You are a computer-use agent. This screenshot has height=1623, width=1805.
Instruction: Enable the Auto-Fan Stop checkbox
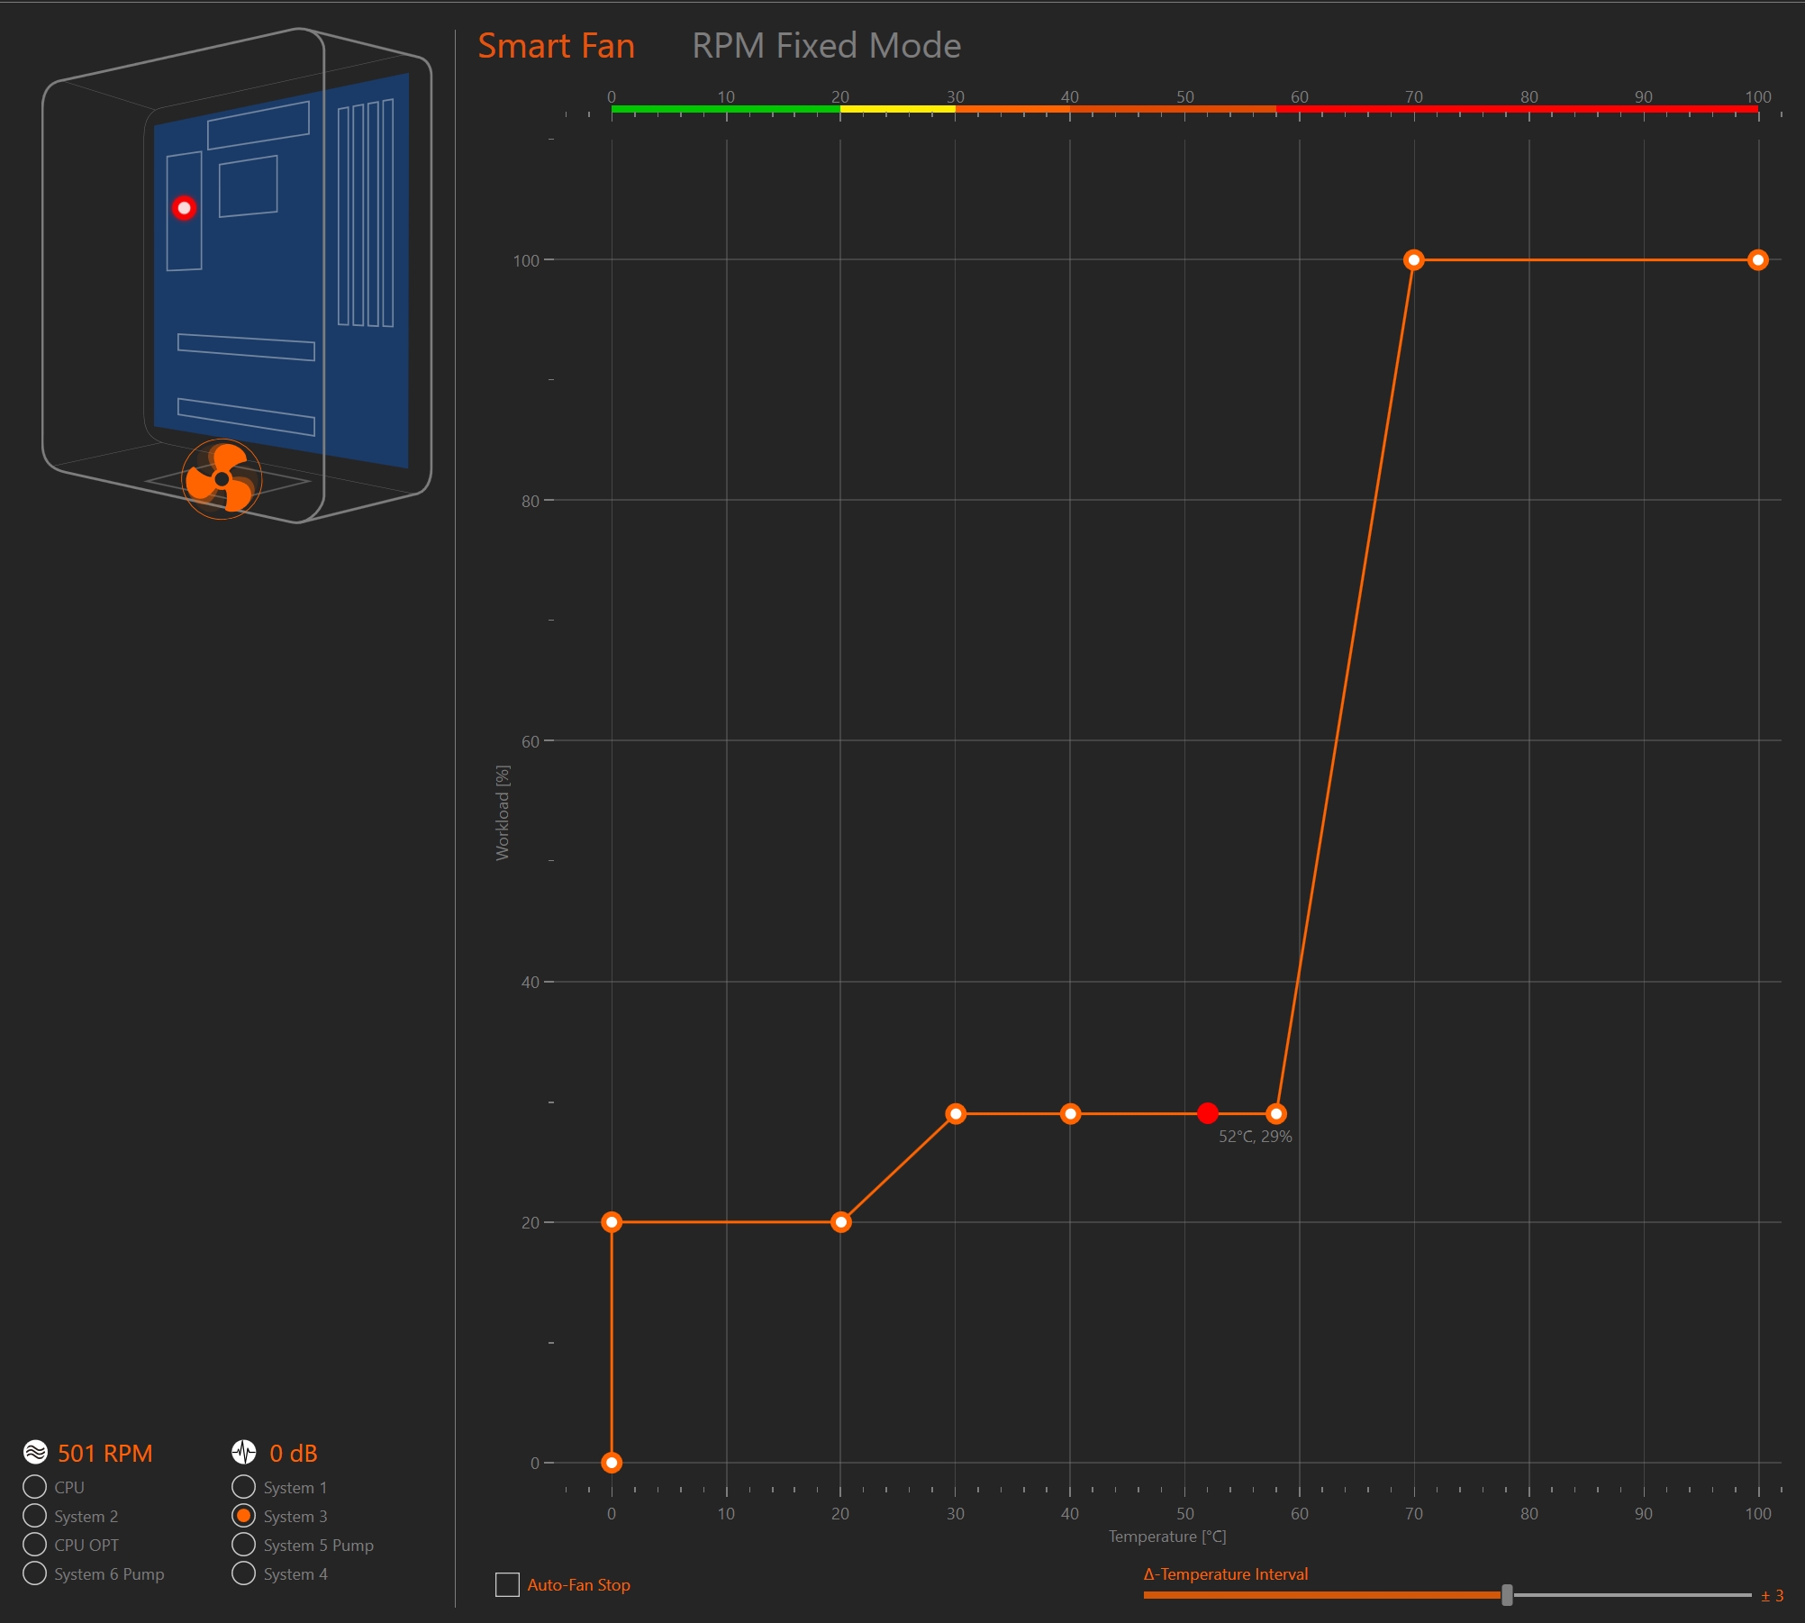pos(507,1584)
